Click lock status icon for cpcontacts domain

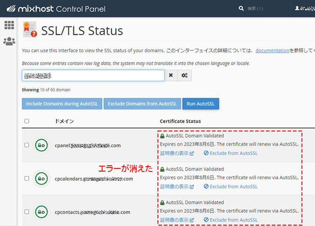point(41,212)
